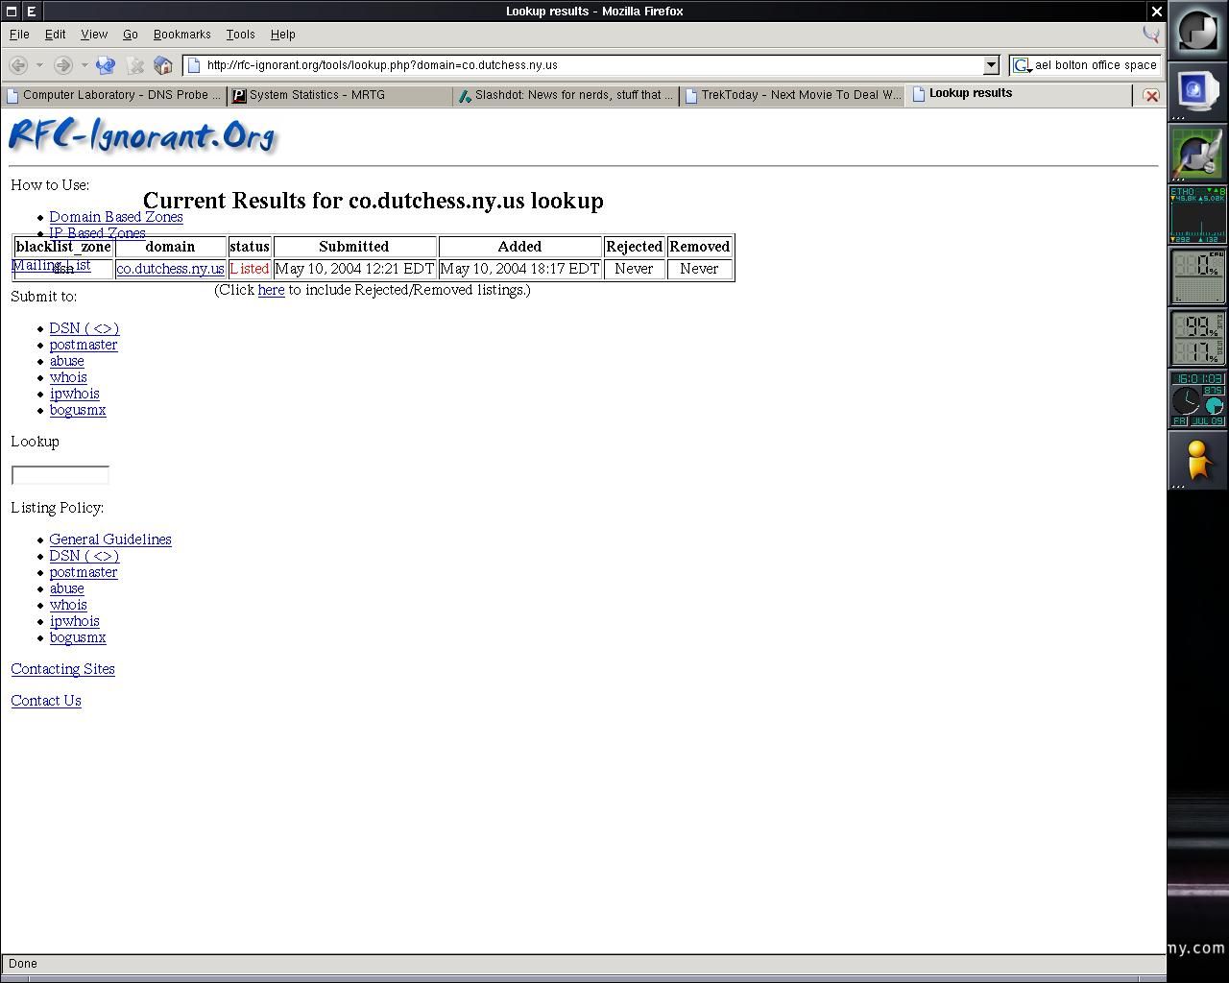Image resolution: width=1229 pixels, height=983 pixels.
Task: Click the Stop loading button
Action: tap(135, 65)
